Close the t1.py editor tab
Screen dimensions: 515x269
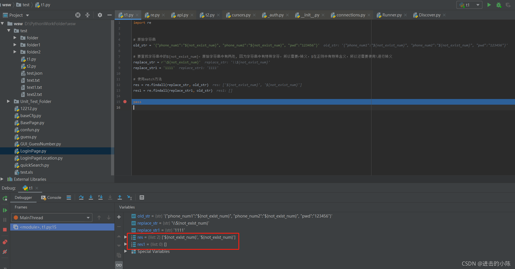(137, 15)
